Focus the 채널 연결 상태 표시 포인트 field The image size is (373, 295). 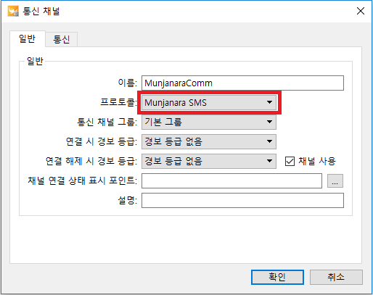[x=231, y=180]
